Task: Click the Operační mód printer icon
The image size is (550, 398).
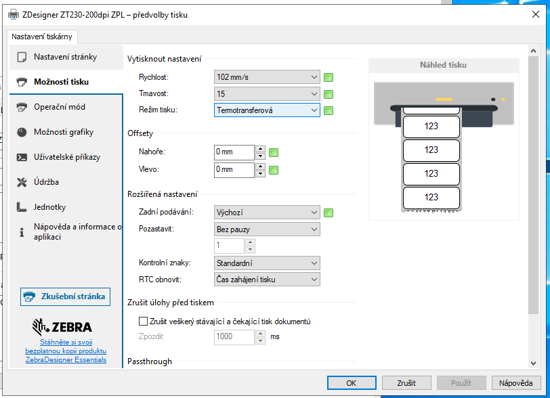Action: click(x=22, y=107)
